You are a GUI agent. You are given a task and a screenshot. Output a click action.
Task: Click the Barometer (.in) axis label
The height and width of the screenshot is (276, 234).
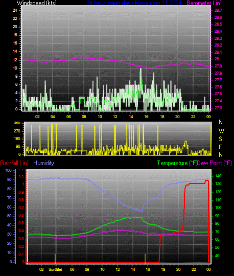point(204,3)
